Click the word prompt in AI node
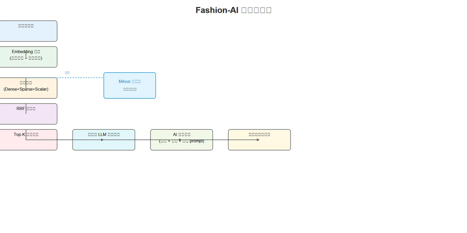 197,141
